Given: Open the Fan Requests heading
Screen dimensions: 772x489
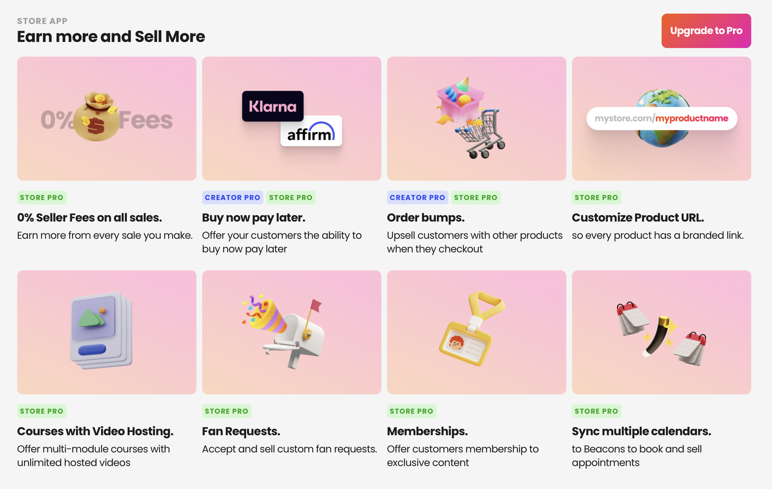Looking at the screenshot, I should pyautogui.click(x=241, y=431).
